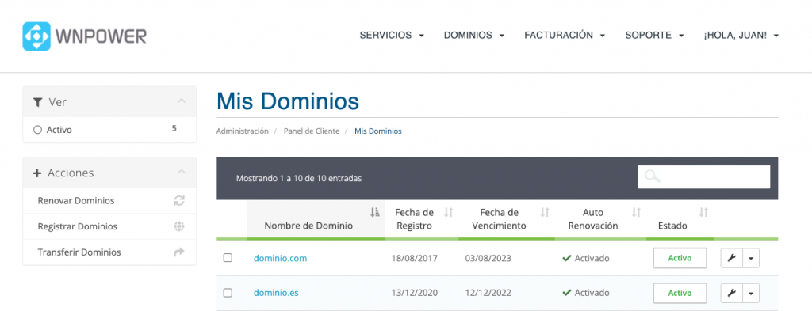The height and width of the screenshot is (311, 812).
Task: Collapse the Acciones panel chevron
Action: (x=182, y=172)
